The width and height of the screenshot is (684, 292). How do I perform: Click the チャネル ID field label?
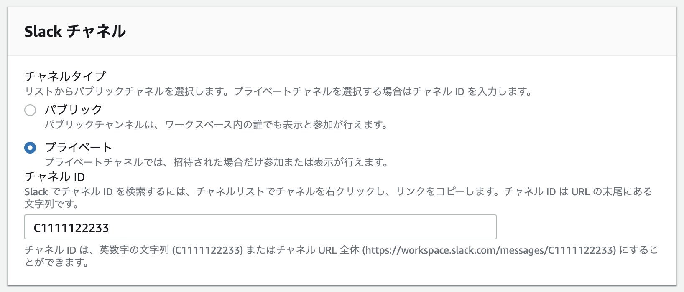tap(54, 177)
